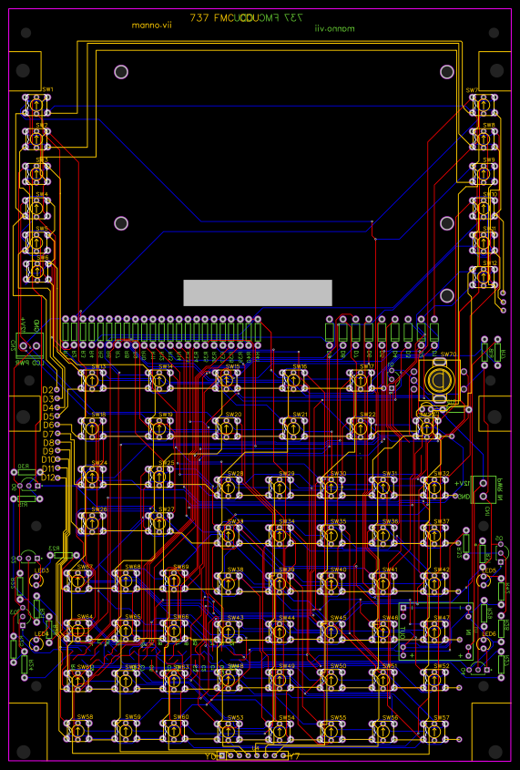Click the D12 pad label
This screenshot has height=770, width=520.
(x=48, y=477)
